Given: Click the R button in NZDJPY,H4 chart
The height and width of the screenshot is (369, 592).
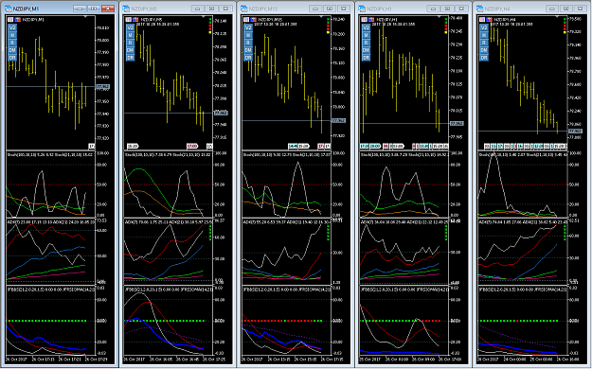Looking at the screenshot, I should click(x=484, y=43).
